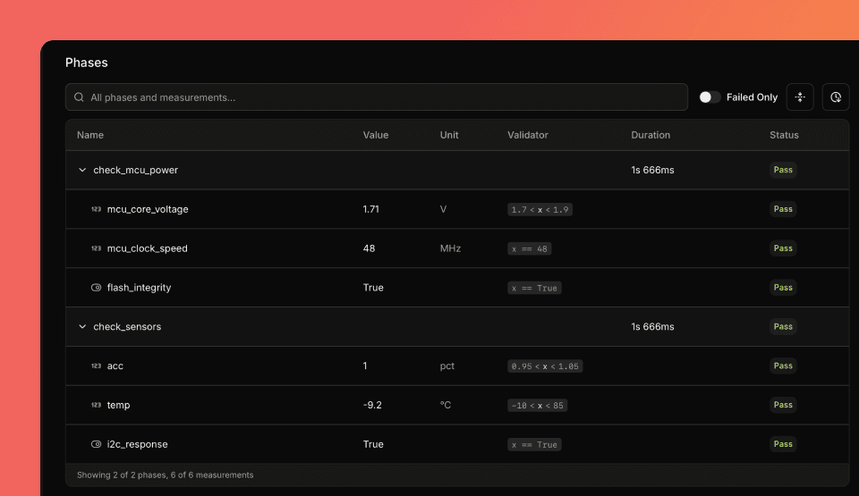Click the Duration column header
859x496 pixels.
point(651,135)
